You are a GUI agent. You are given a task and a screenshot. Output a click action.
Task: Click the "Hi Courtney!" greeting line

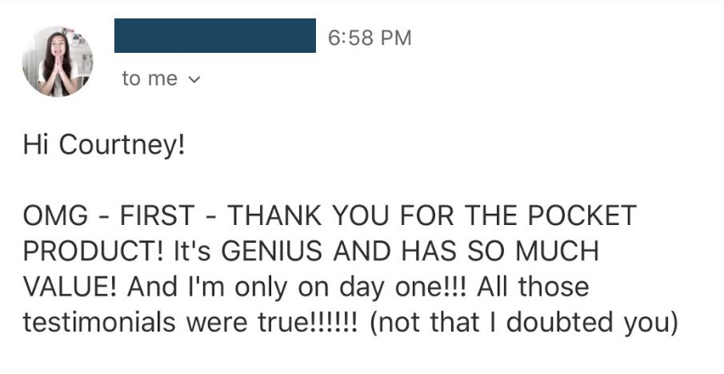coord(104,147)
